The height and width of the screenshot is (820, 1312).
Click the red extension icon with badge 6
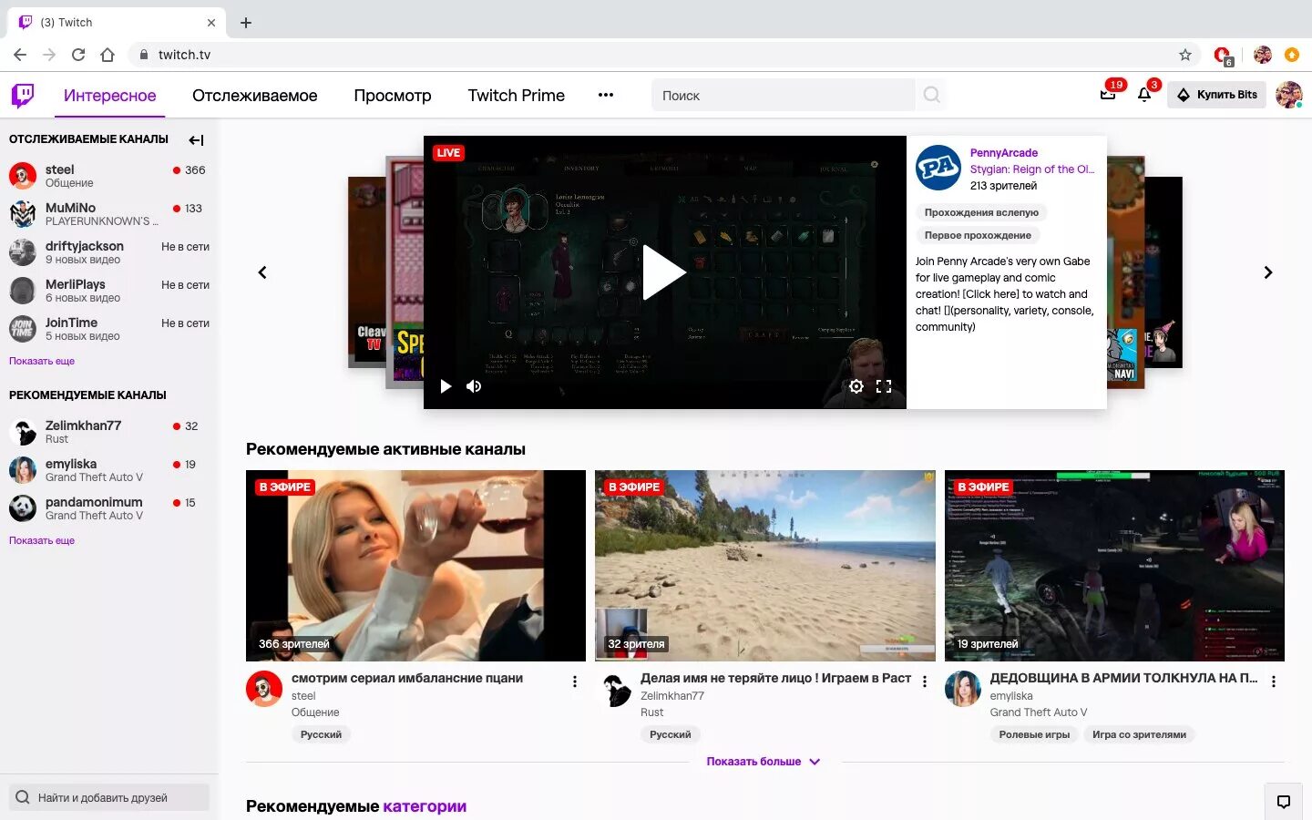pyautogui.click(x=1224, y=56)
